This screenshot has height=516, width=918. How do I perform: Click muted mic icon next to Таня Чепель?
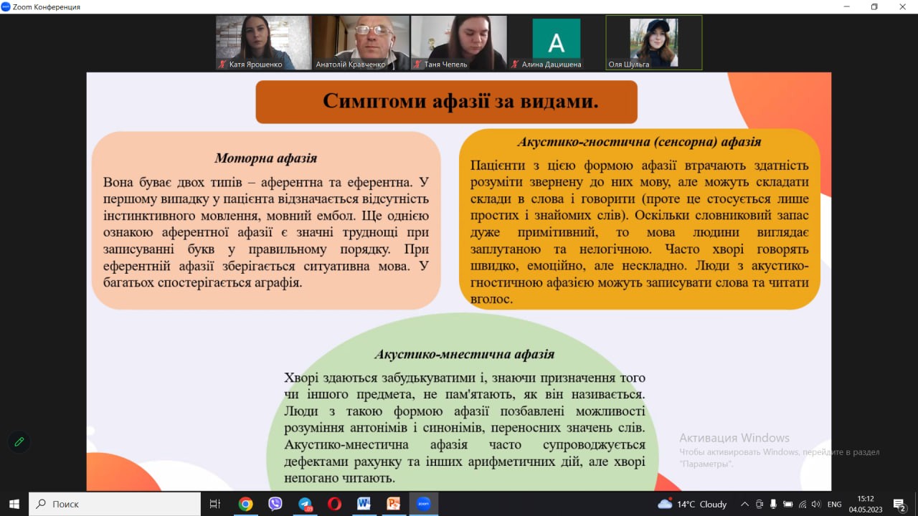pos(418,64)
